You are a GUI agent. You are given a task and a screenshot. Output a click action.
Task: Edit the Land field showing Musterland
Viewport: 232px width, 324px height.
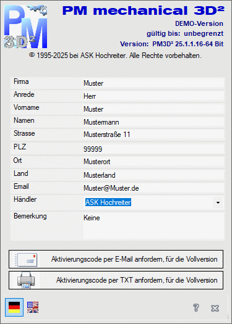153,175
